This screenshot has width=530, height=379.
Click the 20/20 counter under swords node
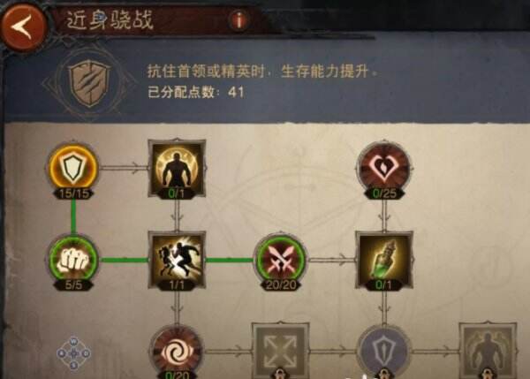281,285
